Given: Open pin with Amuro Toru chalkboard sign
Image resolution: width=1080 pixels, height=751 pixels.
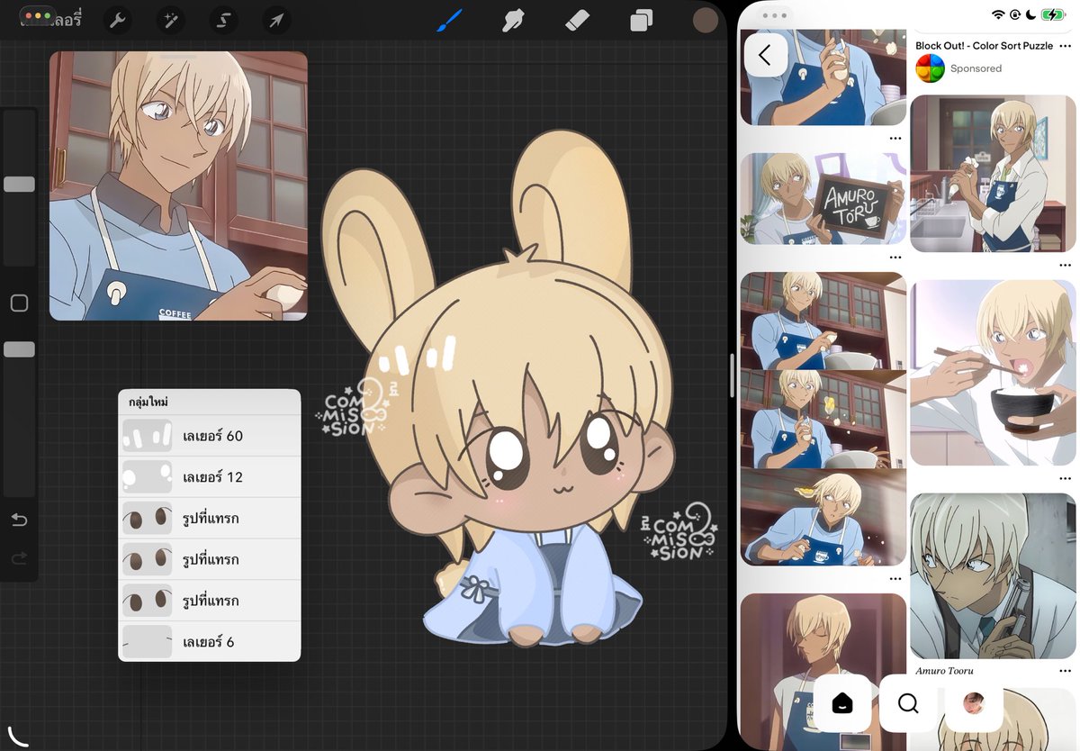Looking at the screenshot, I should (x=823, y=198).
